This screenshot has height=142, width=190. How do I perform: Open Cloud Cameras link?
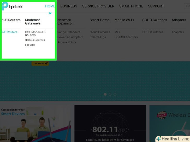[100, 32]
